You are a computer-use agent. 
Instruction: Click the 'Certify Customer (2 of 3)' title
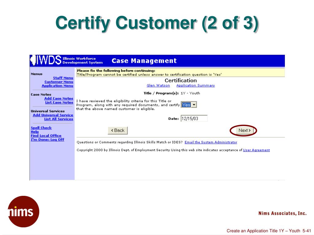click(157, 23)
